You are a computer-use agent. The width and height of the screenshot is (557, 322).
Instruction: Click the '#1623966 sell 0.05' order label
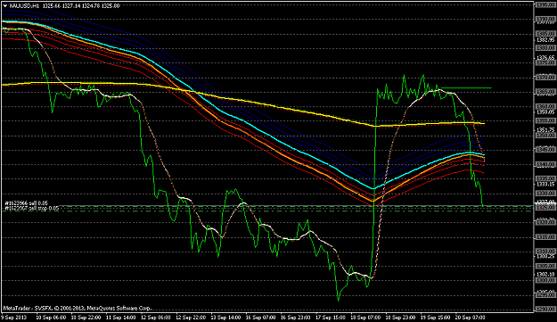click(26, 203)
